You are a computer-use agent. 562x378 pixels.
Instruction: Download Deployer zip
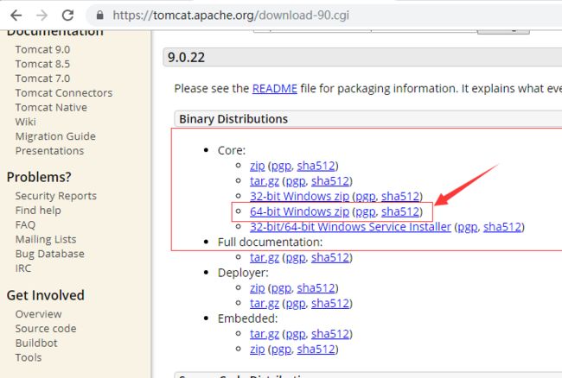[258, 288]
